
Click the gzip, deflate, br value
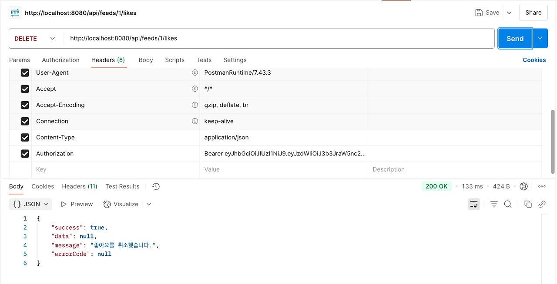226,105
